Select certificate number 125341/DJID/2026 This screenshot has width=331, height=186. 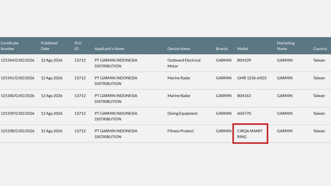(x=17, y=78)
